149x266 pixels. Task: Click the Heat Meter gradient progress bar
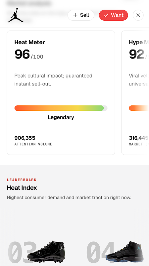(x=61, y=108)
